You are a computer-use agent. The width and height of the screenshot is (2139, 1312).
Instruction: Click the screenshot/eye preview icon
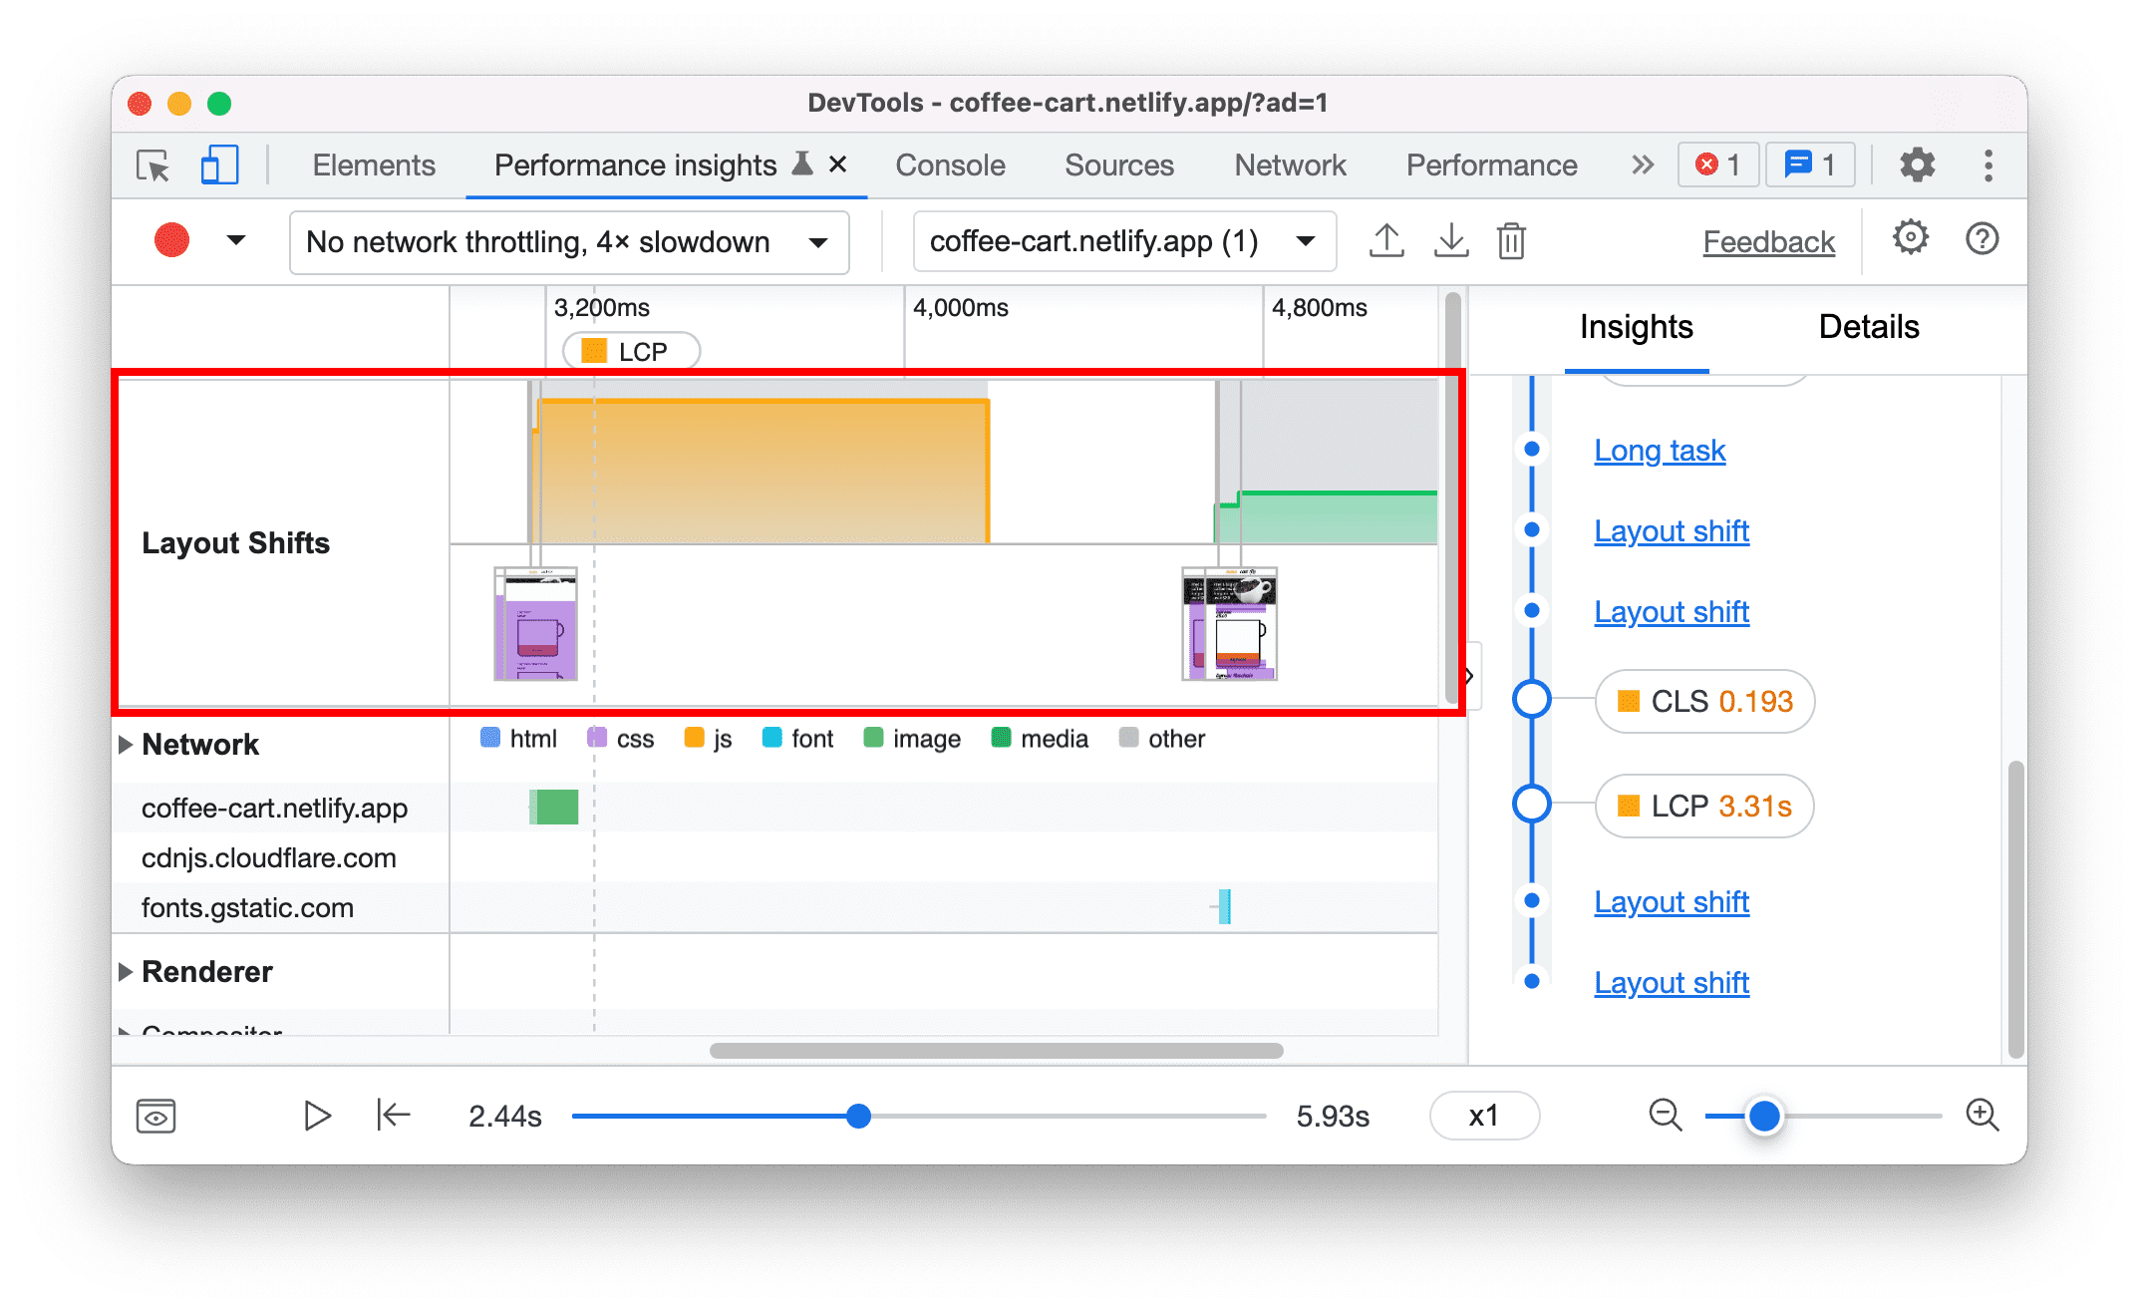coord(154,1114)
